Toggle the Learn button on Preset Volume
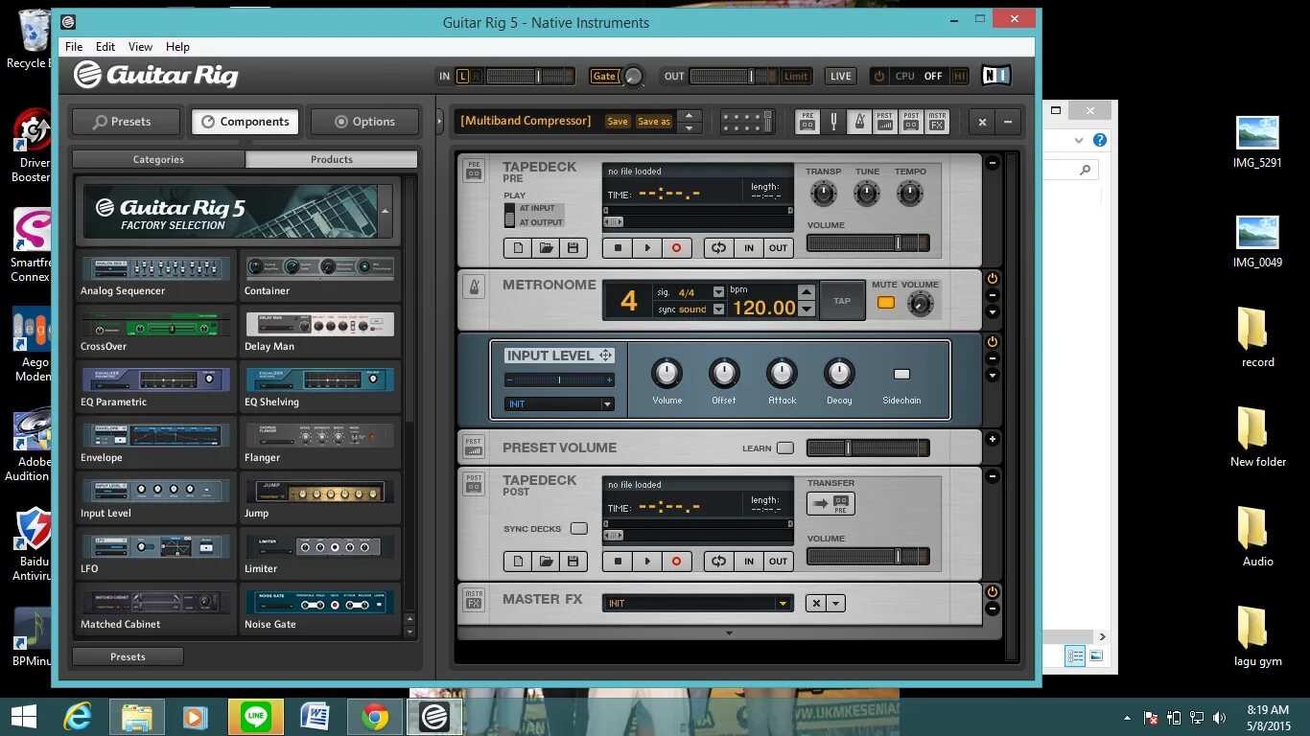The width and height of the screenshot is (1310, 736). pyautogui.click(x=785, y=448)
